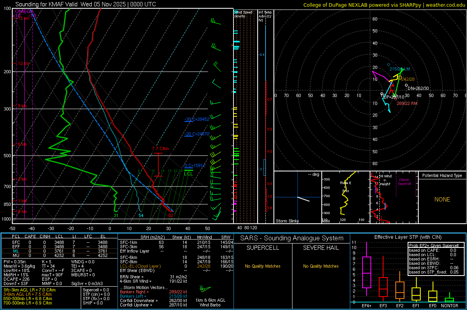
Task: Select the MU parcel row
Action: click(60, 255)
